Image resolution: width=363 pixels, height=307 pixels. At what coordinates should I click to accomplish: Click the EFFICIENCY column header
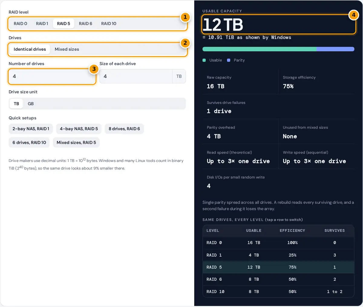click(x=293, y=231)
